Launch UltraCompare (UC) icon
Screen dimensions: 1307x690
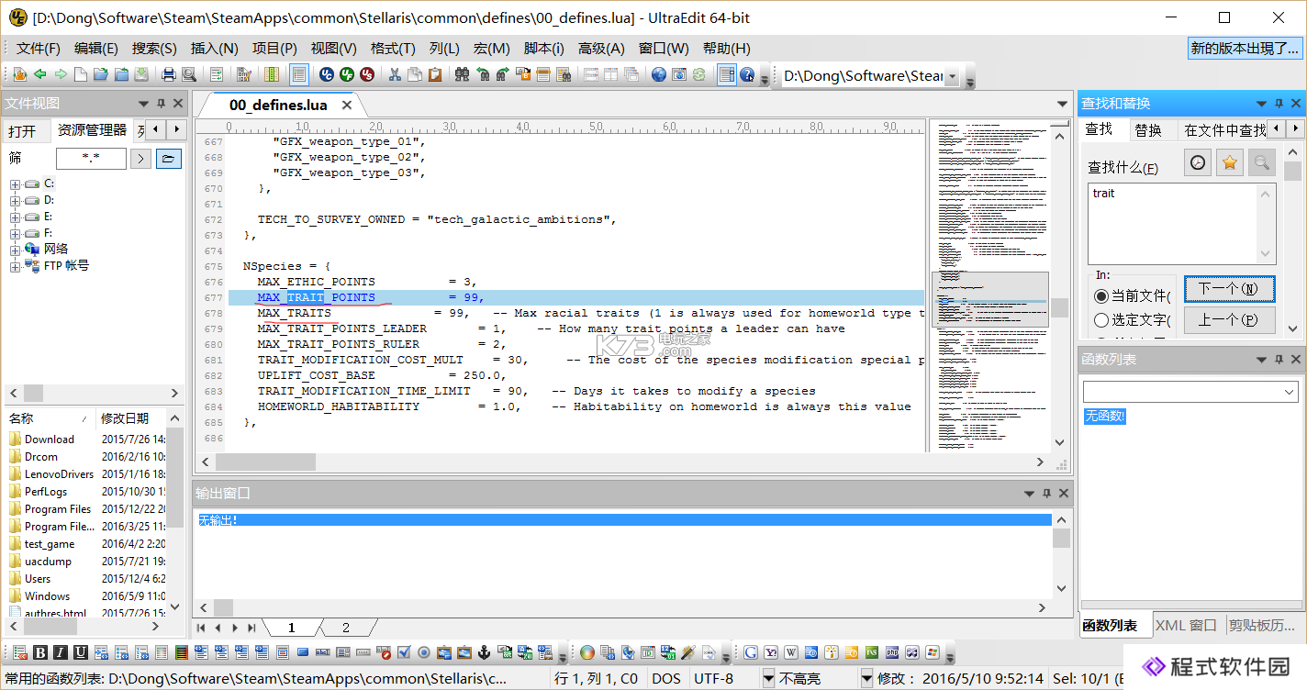pos(327,74)
